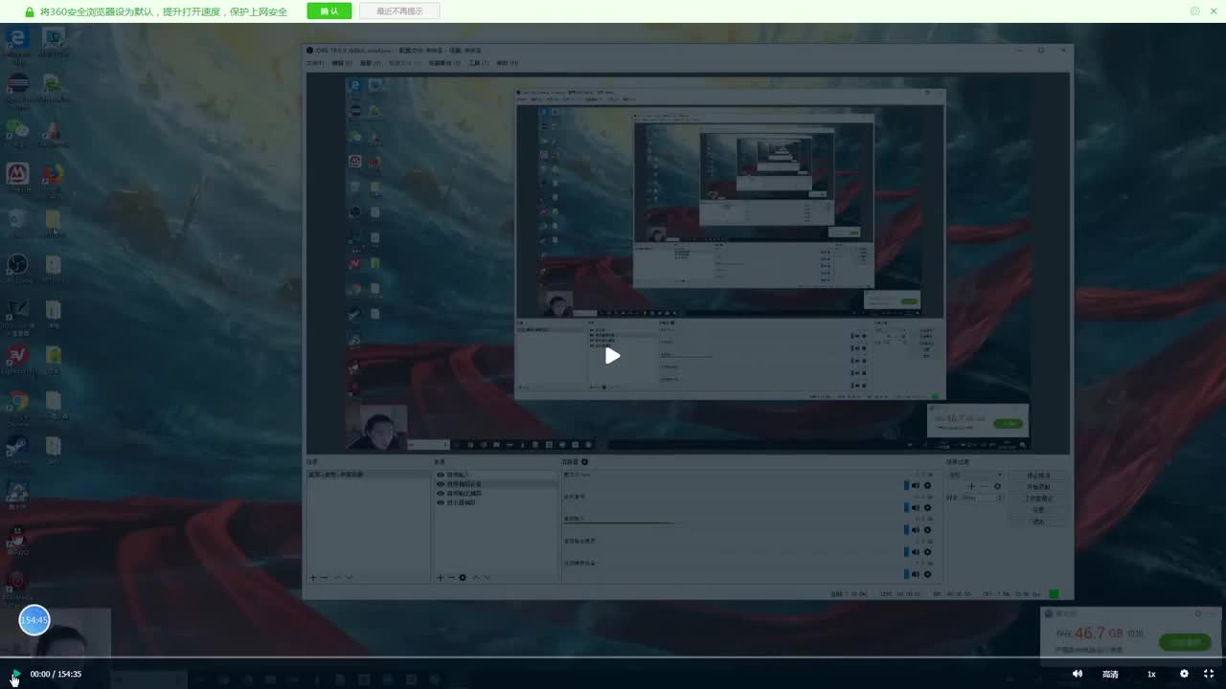Open source properties gear under the sources list
1226x689 pixels.
(463, 577)
